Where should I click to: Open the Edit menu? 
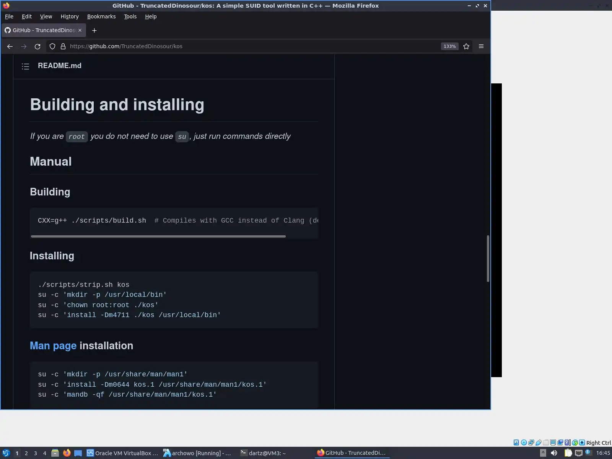click(x=27, y=16)
